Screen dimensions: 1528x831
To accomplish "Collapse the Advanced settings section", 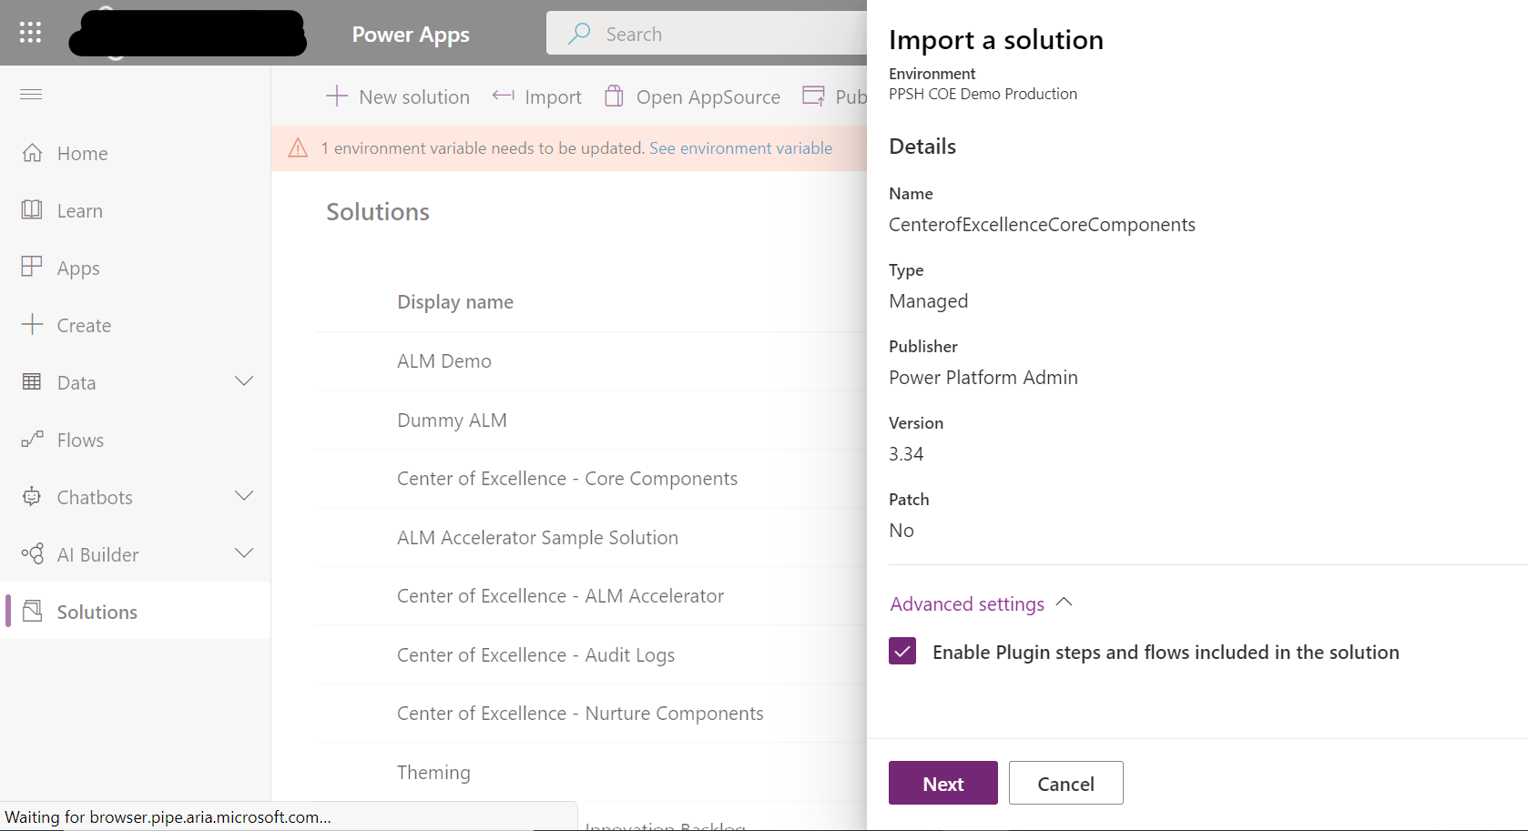I will (x=1064, y=602).
